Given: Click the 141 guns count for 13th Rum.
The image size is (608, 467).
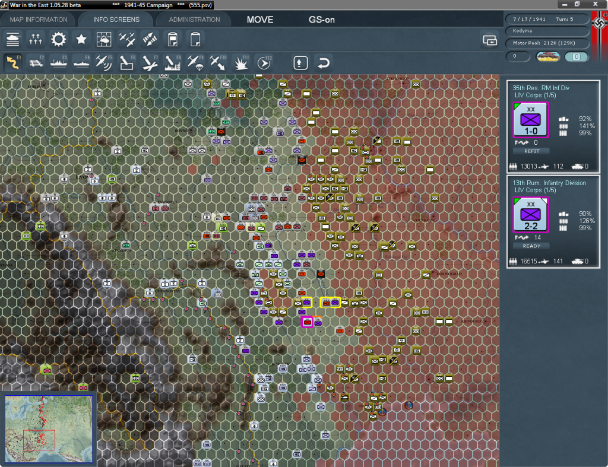Looking at the screenshot, I should 558,261.
